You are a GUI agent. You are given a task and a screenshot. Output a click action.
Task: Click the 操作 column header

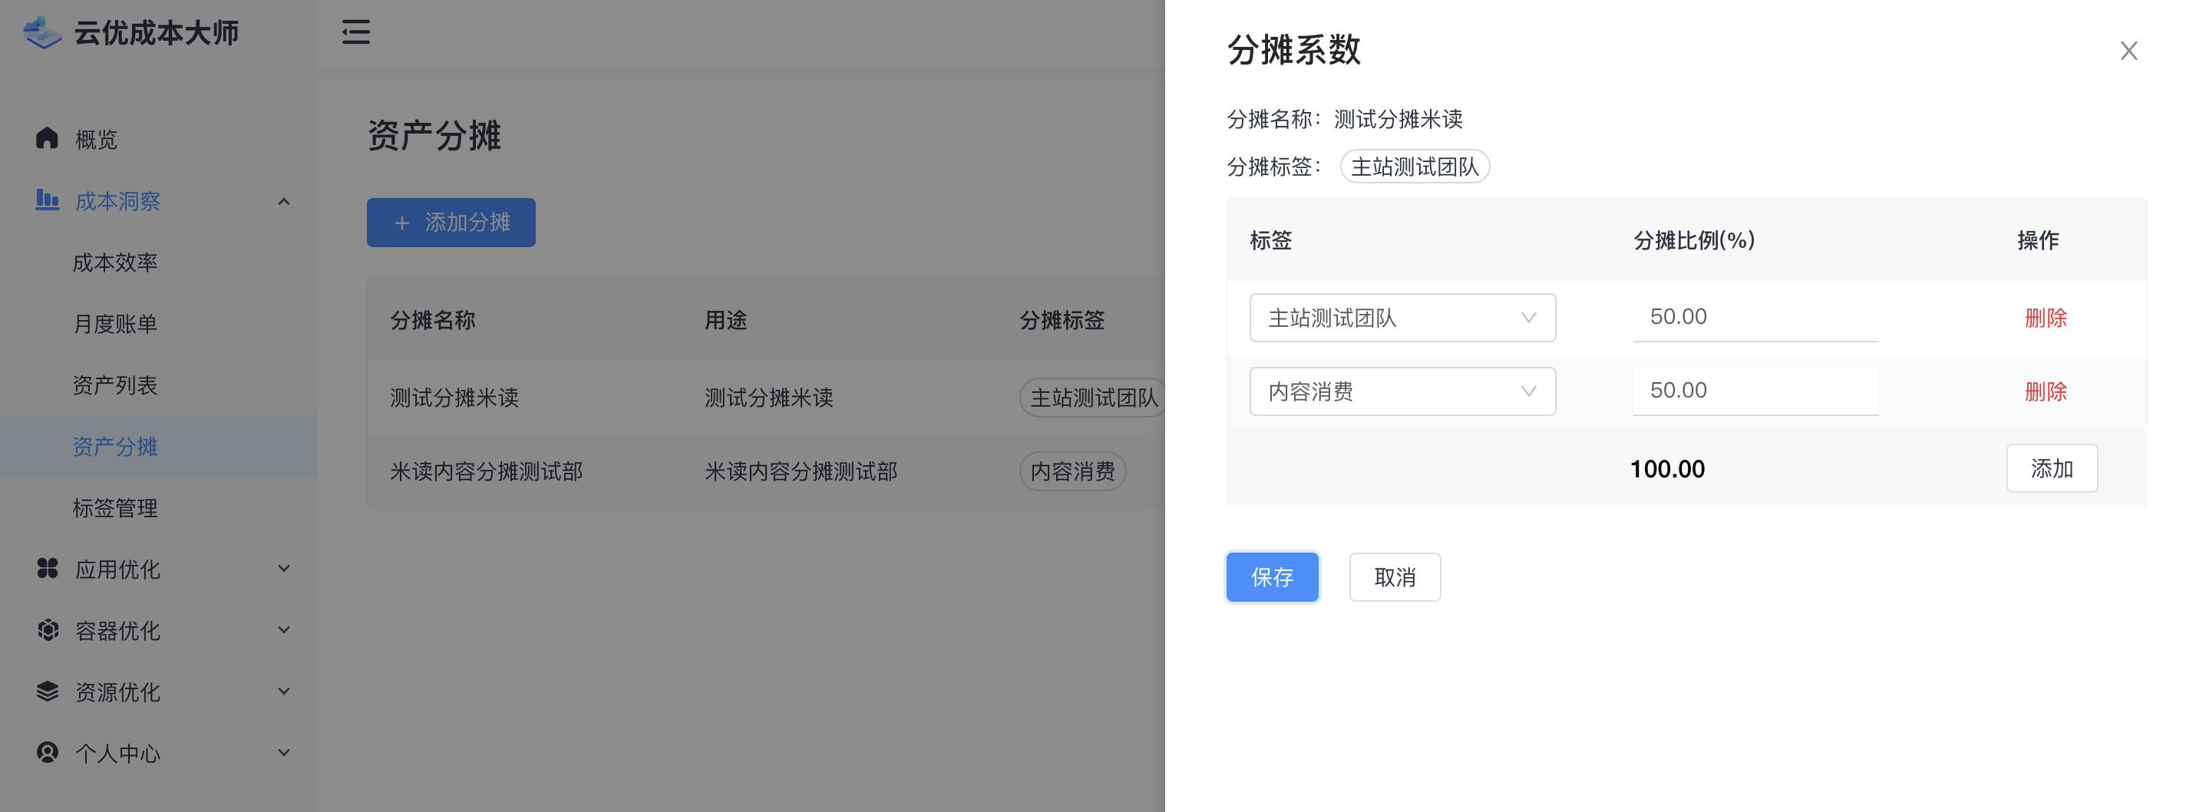pyautogui.click(x=2038, y=239)
